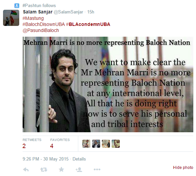This screenshot has width=196, height=176.
Task: Open the @PasundiBaloch mention
Action: click(x=41, y=30)
